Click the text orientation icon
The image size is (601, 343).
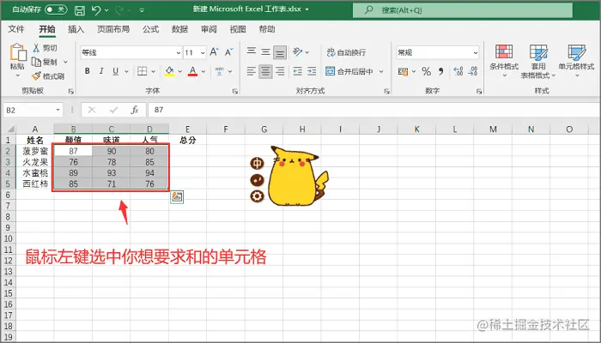(298, 51)
